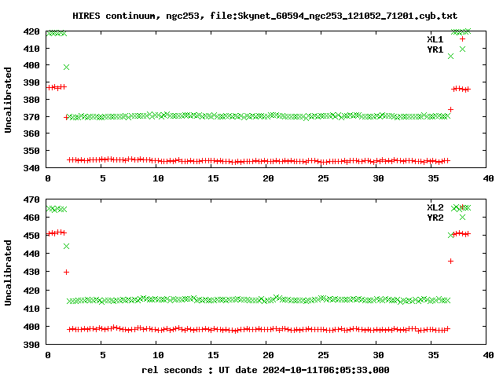
Task: Click the green cross marker beside YR2 legend
Action: [x=462, y=217]
